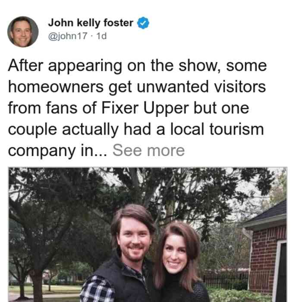The image size is (302, 302).
Task: Open the 1d post timestamp
Action: pyautogui.click(x=101, y=36)
